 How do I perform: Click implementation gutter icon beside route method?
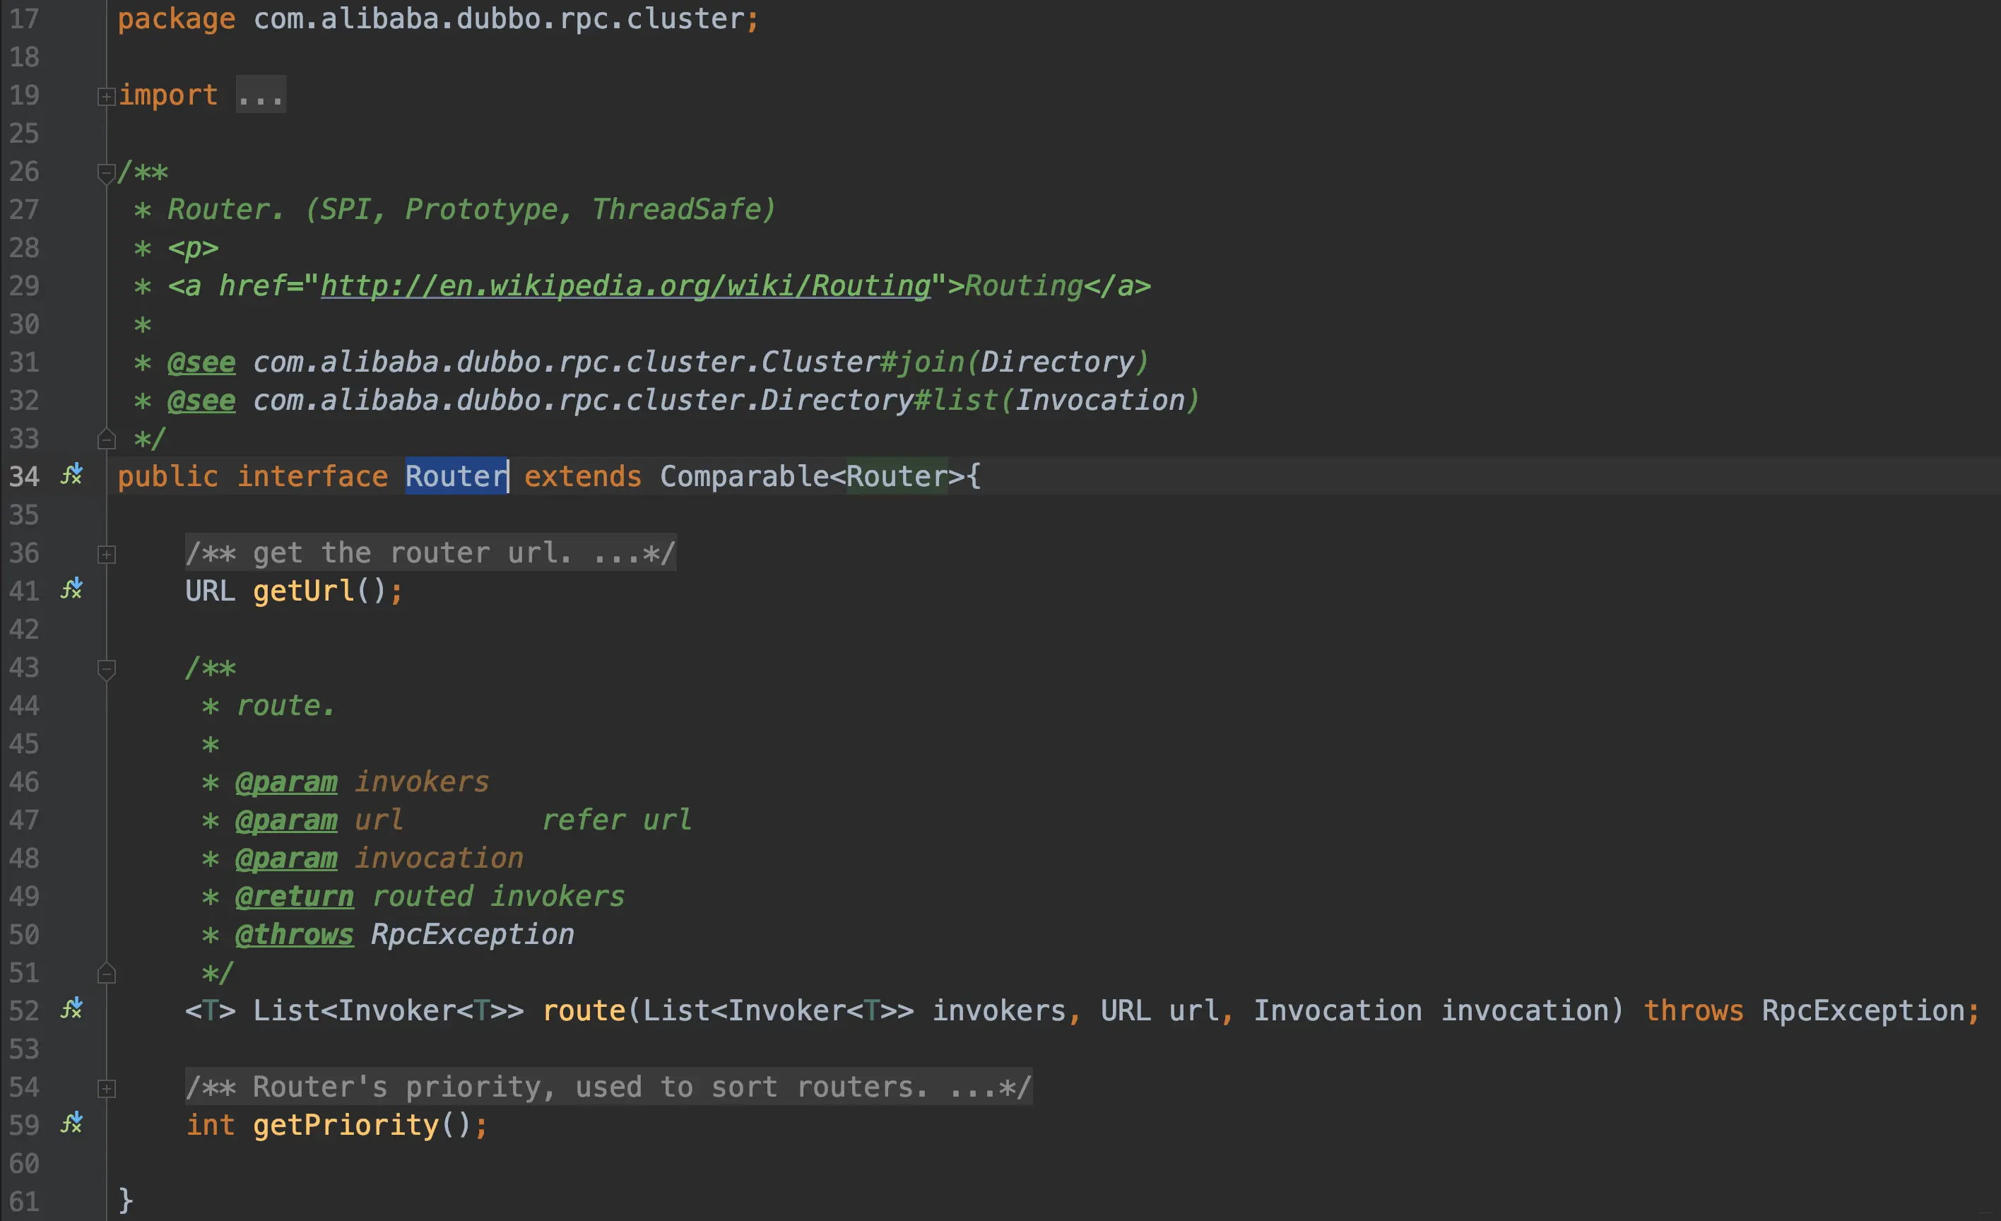pyautogui.click(x=71, y=1009)
